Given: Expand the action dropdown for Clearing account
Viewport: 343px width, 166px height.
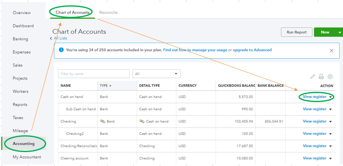Looking at the screenshot, I should 330,159.
